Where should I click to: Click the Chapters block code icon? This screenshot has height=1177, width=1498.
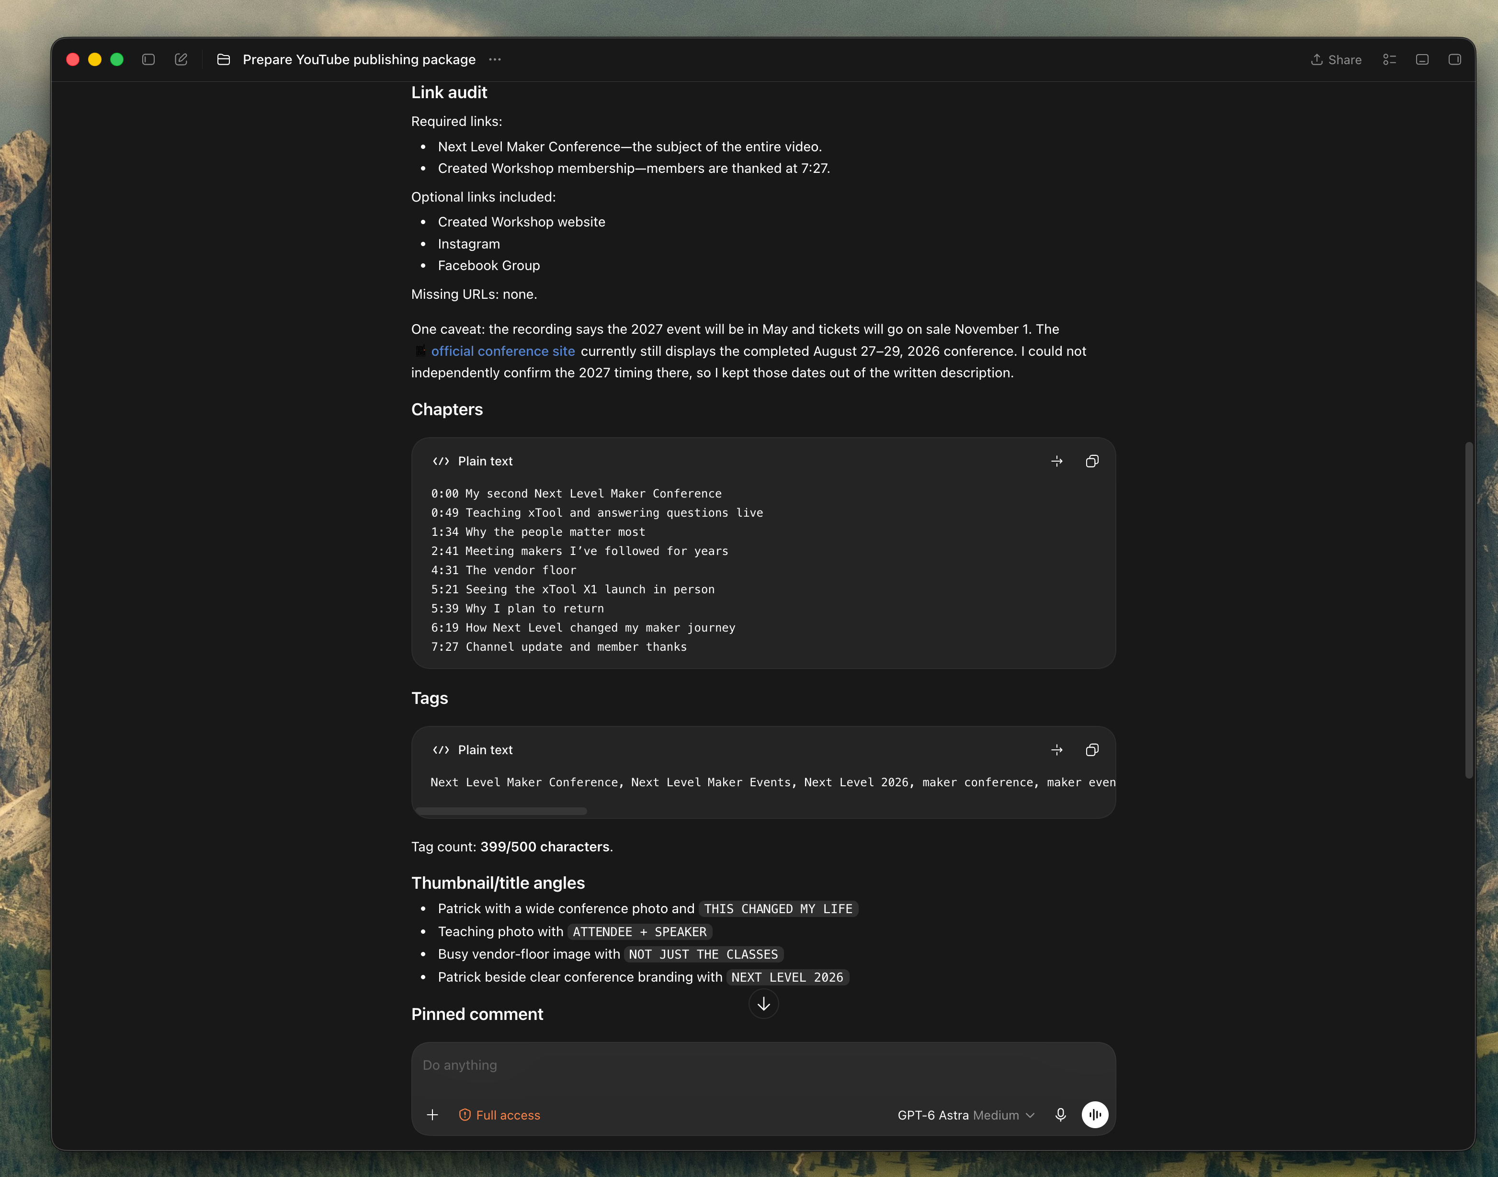[441, 461]
